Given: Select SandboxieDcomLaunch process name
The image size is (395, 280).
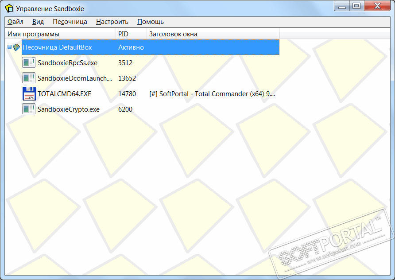Looking at the screenshot, I should click(x=75, y=78).
